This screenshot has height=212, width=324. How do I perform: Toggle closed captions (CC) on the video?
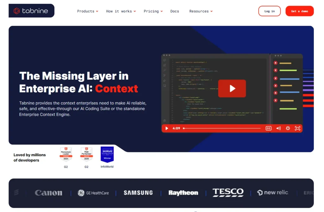[268, 128]
